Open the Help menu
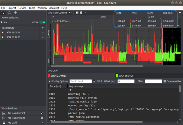 click(x=64, y=8)
